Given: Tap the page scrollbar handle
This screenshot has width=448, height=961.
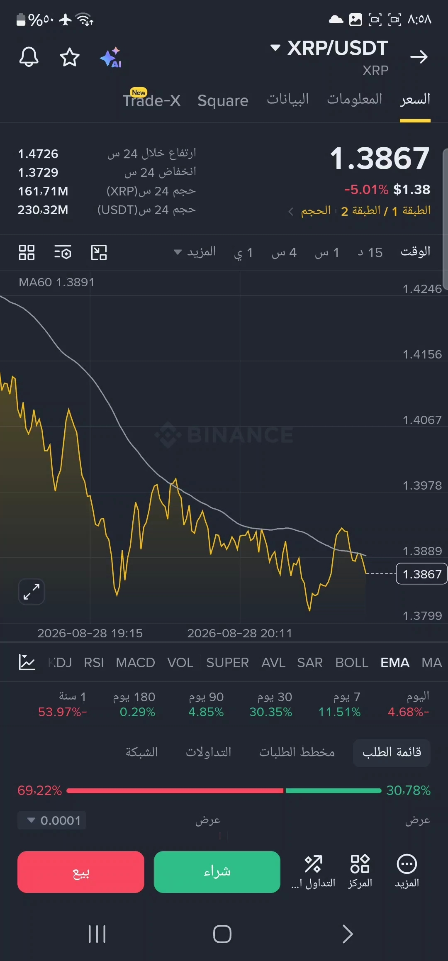Looking at the screenshot, I should pos(446,218).
